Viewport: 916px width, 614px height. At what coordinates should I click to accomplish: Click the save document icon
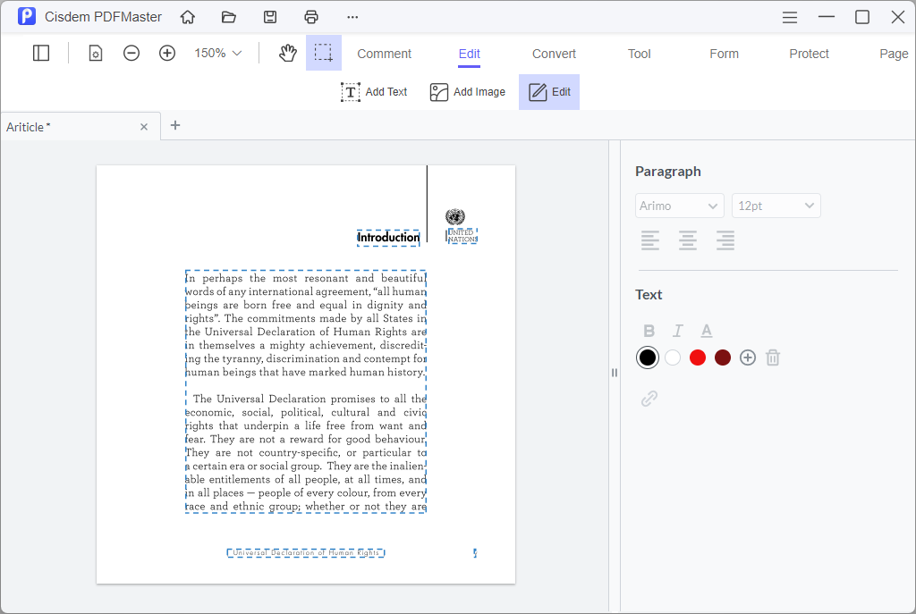(270, 16)
